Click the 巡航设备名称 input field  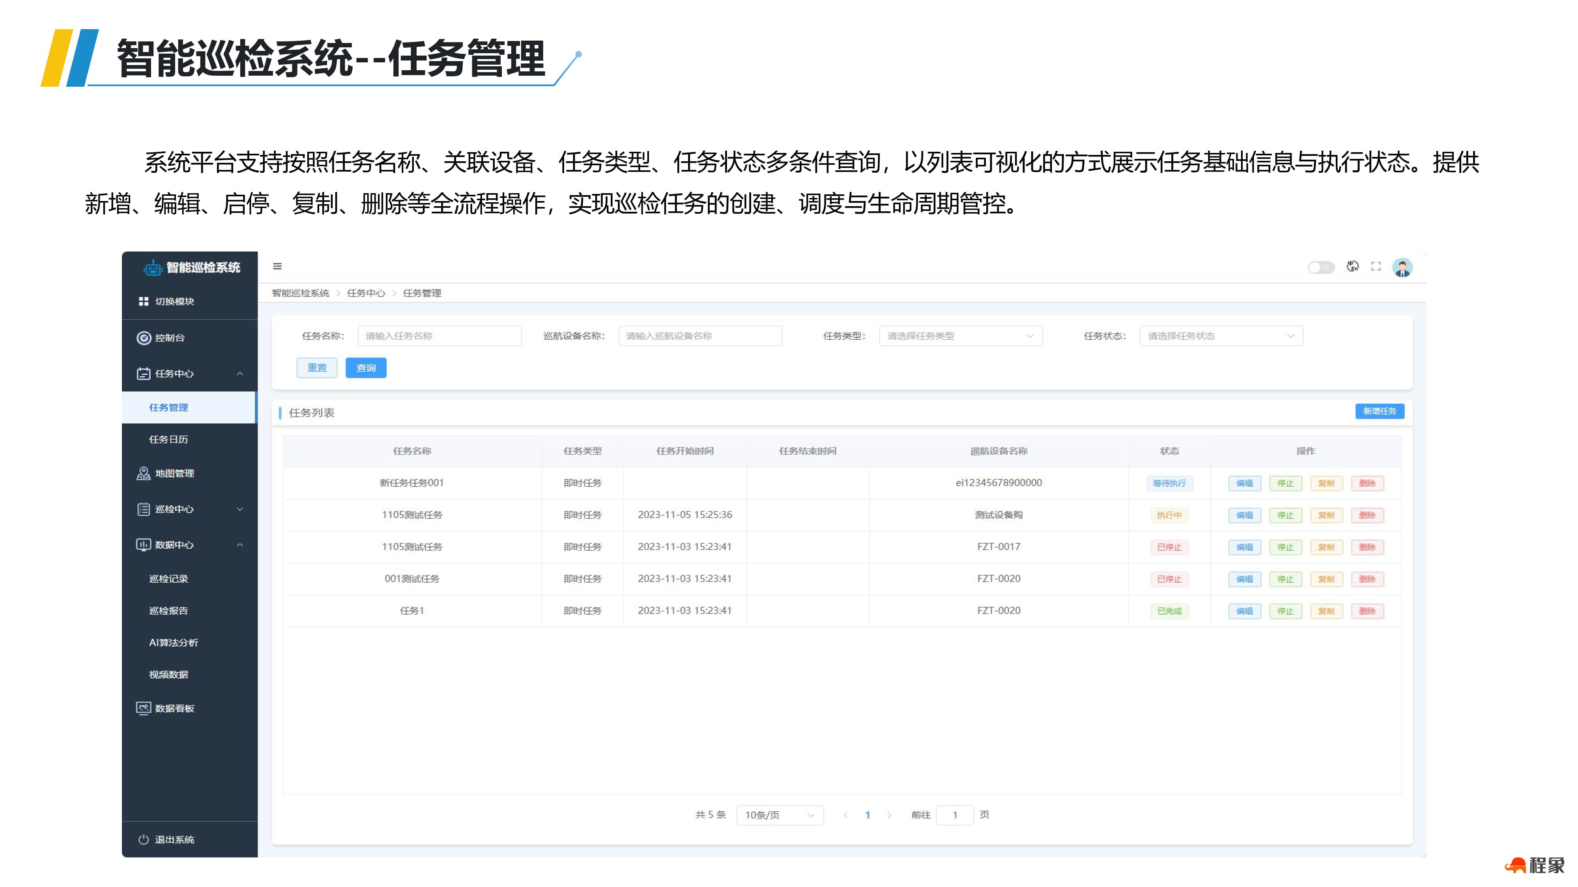(x=700, y=336)
